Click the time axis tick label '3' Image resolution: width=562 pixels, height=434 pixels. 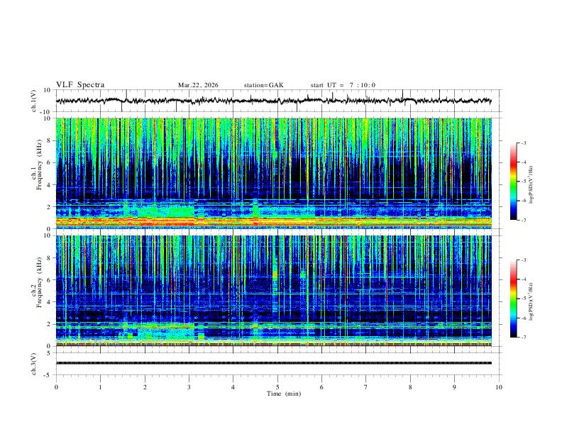[x=189, y=387]
